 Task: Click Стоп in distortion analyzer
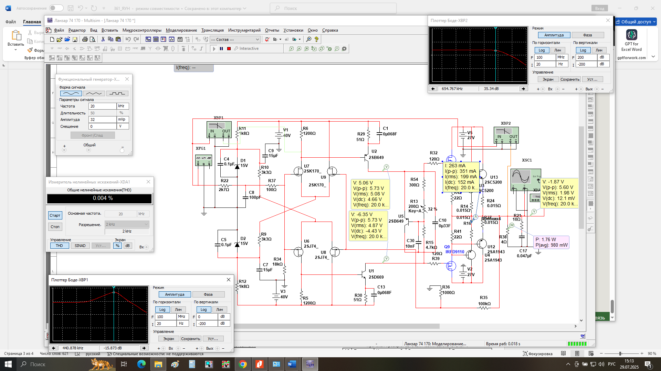pos(55,227)
